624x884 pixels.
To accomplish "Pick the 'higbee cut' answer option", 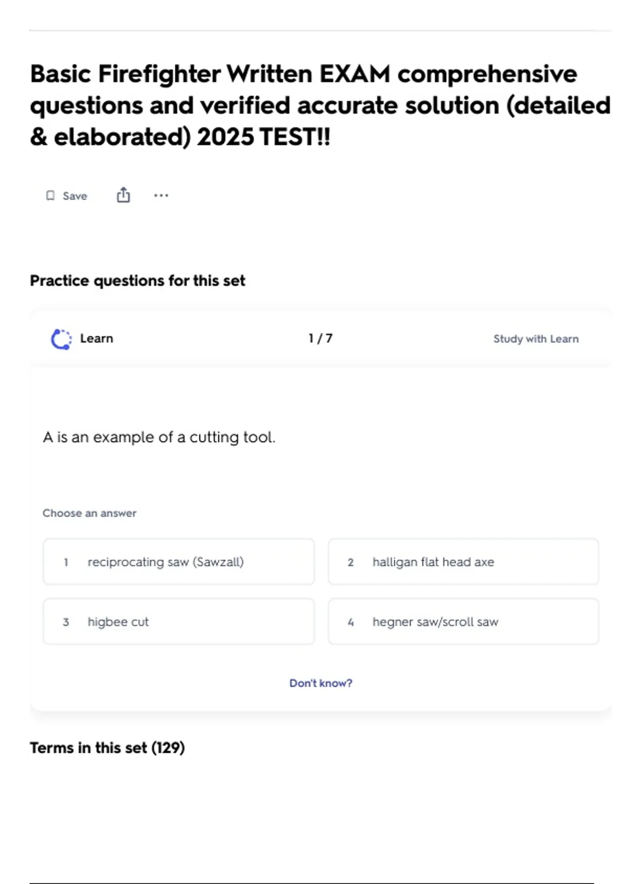I will coord(178,622).
